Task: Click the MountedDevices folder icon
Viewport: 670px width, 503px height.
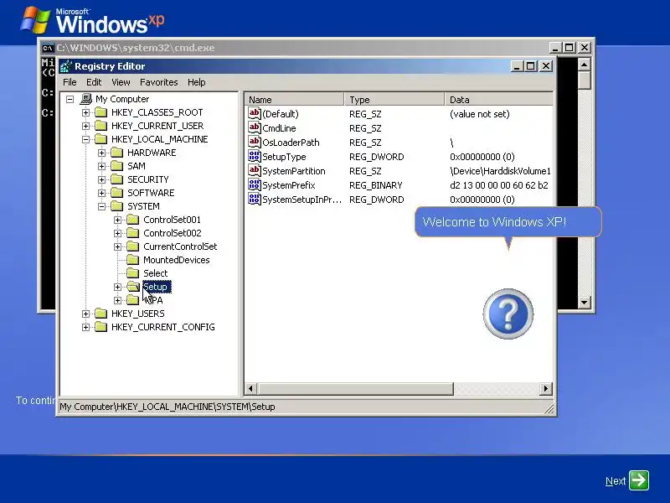Action: coord(133,260)
